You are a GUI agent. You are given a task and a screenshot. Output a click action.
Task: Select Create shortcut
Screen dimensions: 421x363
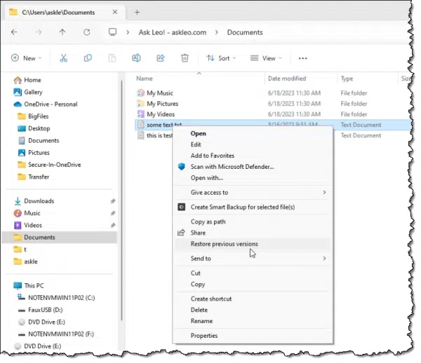pos(253,299)
